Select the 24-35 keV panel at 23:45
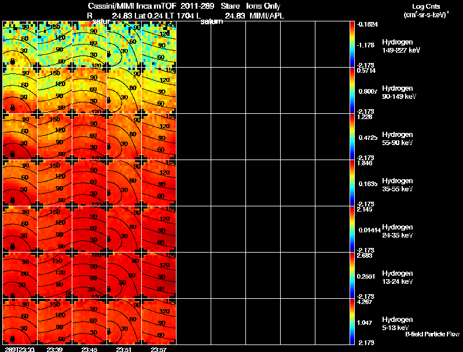Image resolution: width=463 pixels, height=352 pixels. coord(90,229)
